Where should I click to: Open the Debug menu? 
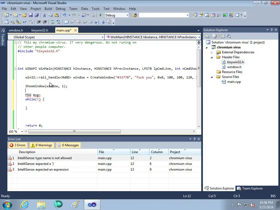click(60, 8)
